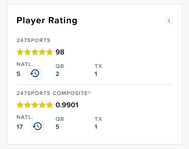Screen dimensions: 189x149
Task: Click the 98 rating score
Action: click(x=60, y=52)
